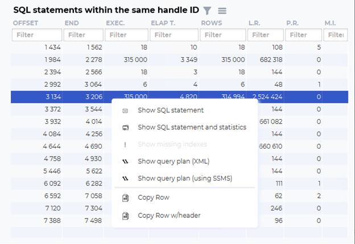Screen dimensions: 355x244
Task: Choose Show query plan (XML)
Action: pyautogui.click(x=174, y=161)
